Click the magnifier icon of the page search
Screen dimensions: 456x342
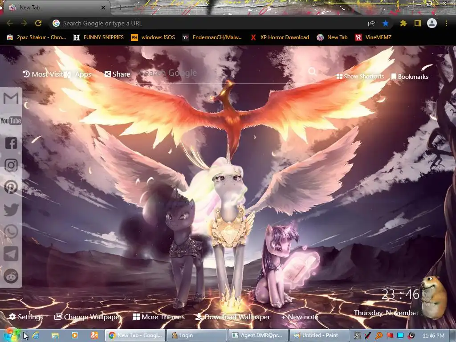312,71
